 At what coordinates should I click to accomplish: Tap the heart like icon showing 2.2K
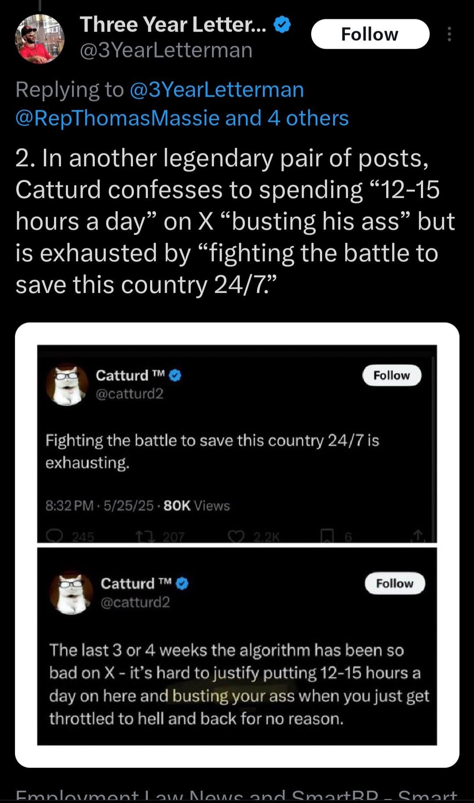(235, 536)
